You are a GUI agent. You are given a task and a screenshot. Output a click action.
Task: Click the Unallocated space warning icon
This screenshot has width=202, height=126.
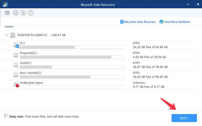pos(16,85)
